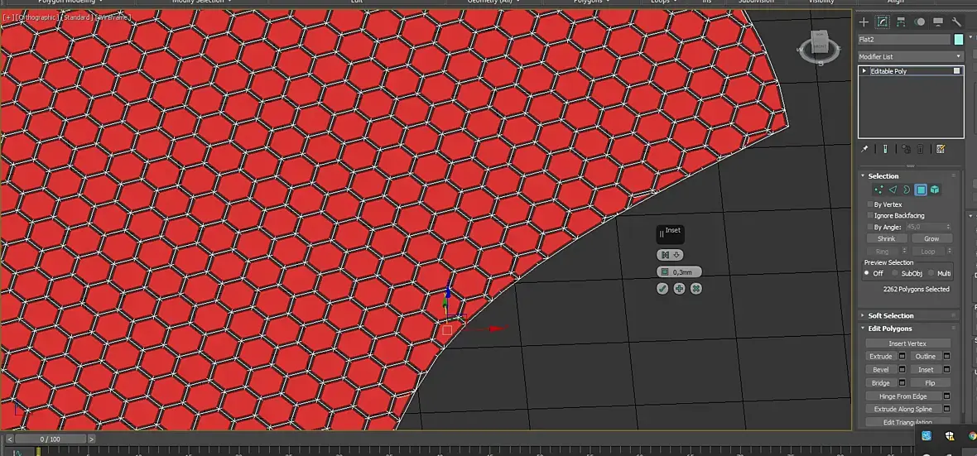Open Configure Modifier Sets icon
Screen dimensions: 977x456
pyautogui.click(x=941, y=149)
